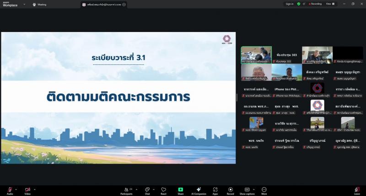This screenshot has width=366, height=196.
Task: Click the slide title ติดตามมติคณะกรรมการ
Action: click(x=118, y=97)
